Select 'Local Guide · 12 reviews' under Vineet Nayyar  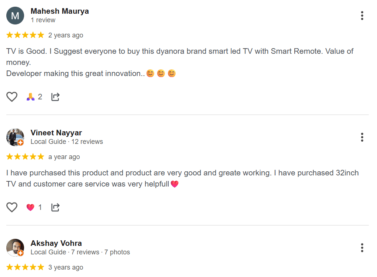coord(66,142)
